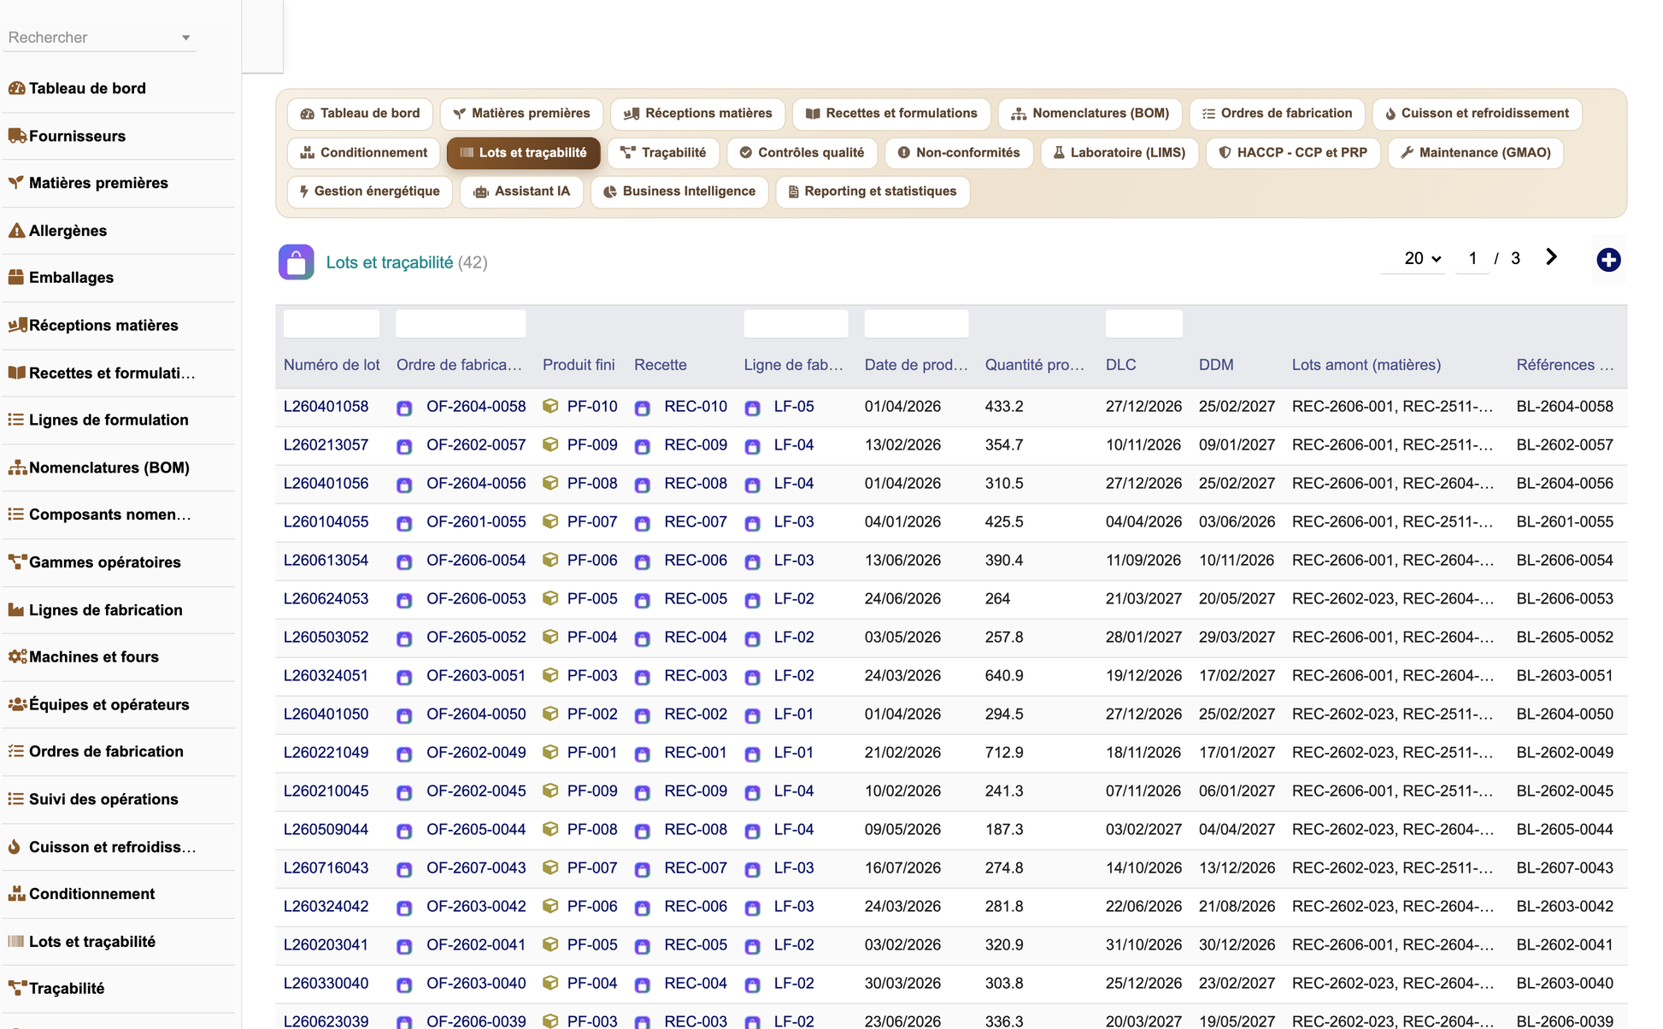
Task: Open Non-conformités tab
Action: point(959,153)
